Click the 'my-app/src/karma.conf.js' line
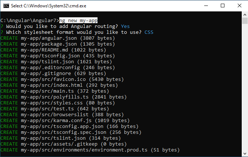Screen dimensions: 248x157 65,121
